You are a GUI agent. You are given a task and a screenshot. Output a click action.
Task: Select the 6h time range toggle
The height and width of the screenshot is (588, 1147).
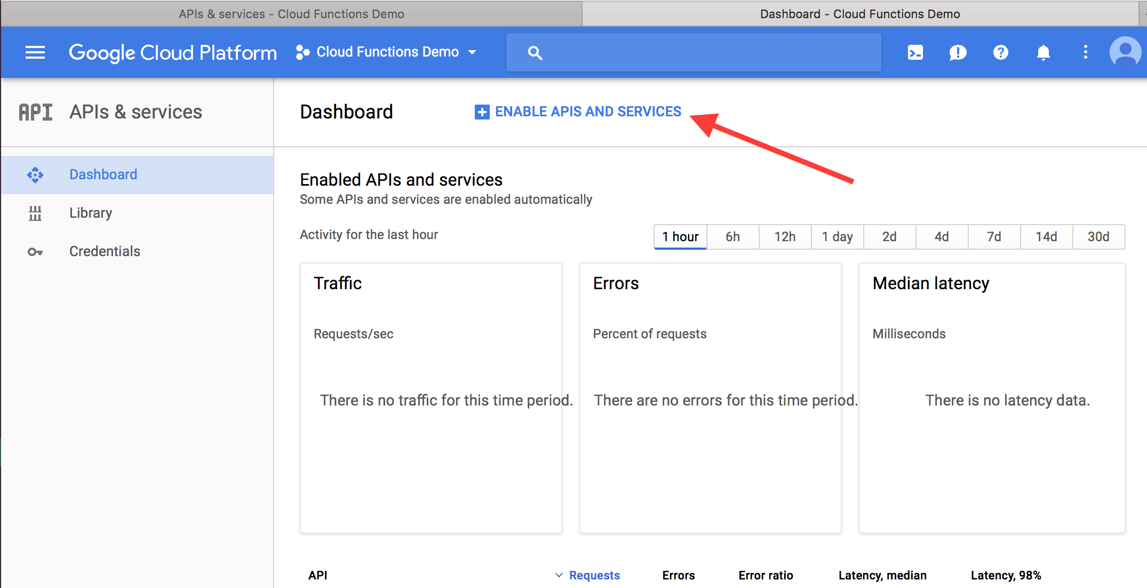[x=734, y=235]
